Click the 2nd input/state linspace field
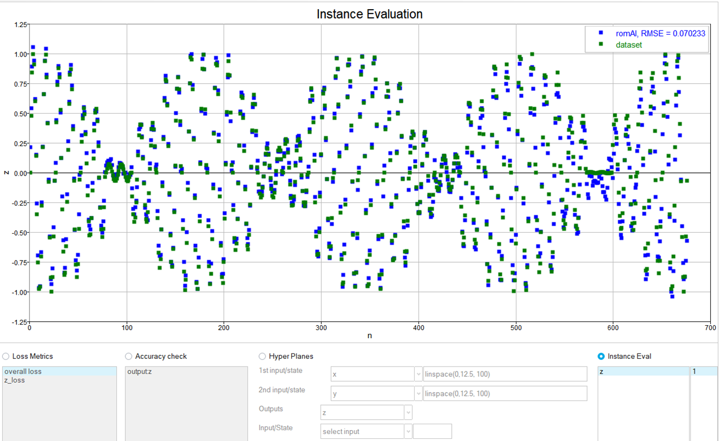 click(504, 394)
